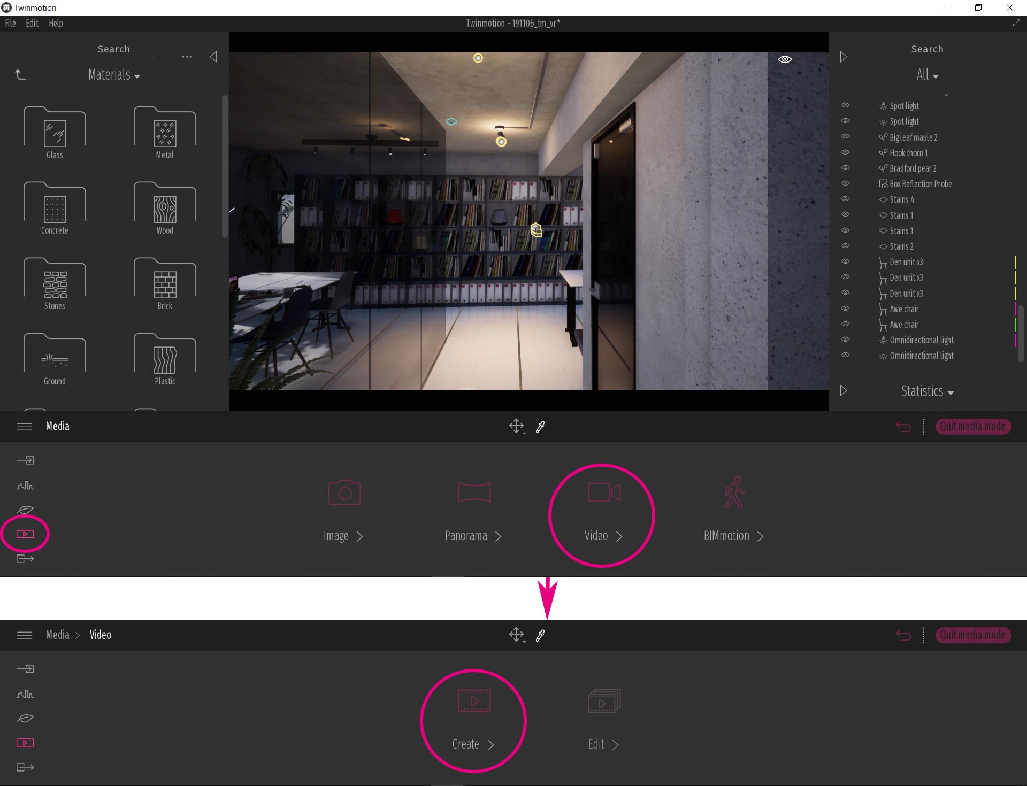
Task: Open the Metal materials folder
Action: click(x=165, y=132)
